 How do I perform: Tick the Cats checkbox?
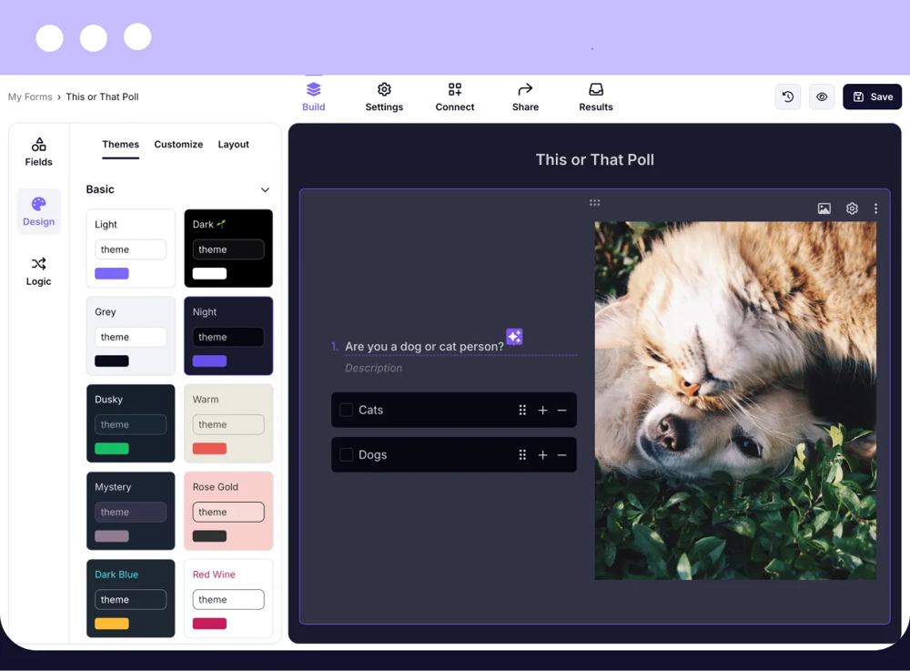[346, 411]
